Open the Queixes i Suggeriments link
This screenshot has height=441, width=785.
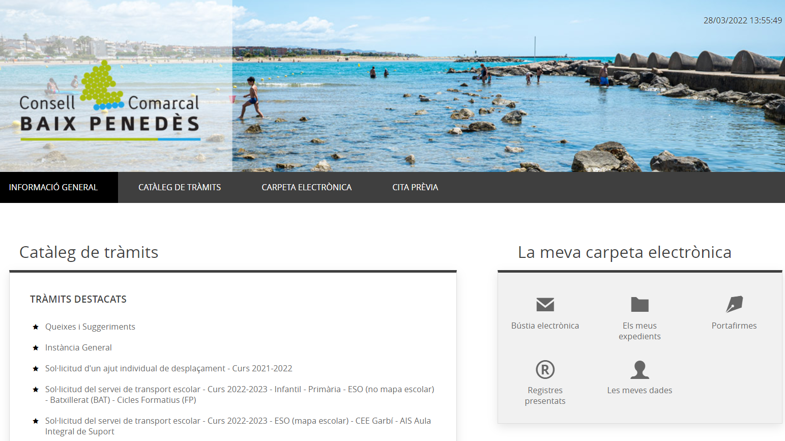pyautogui.click(x=90, y=327)
